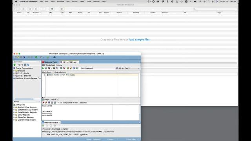Expand the 19.3 - SYSTEM connection node
This screenshot has height=141, width=251.
[x=14, y=76]
